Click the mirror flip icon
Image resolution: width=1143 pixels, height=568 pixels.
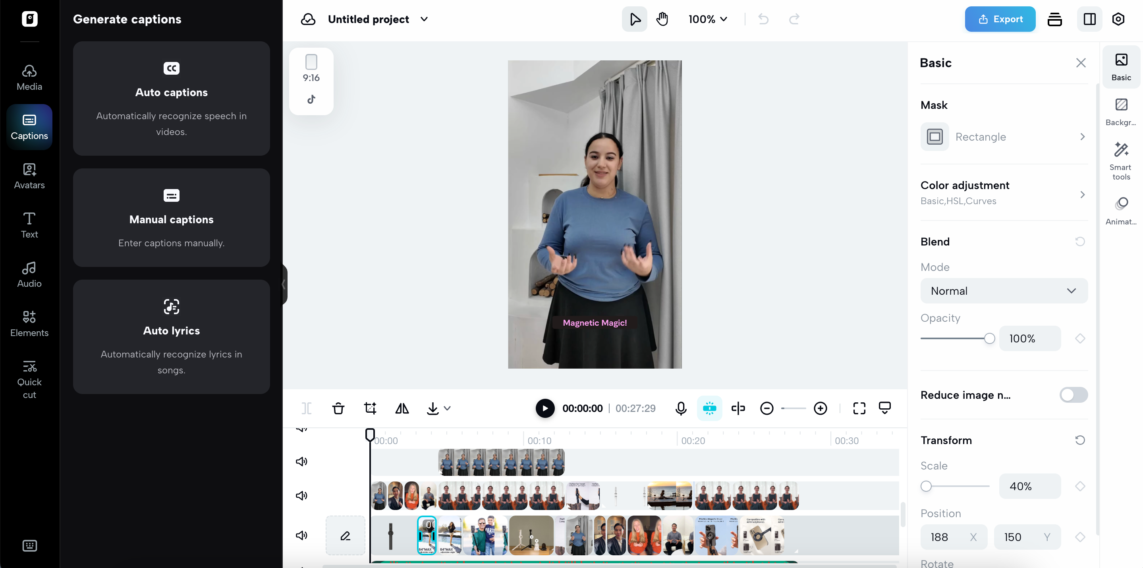[x=402, y=408]
